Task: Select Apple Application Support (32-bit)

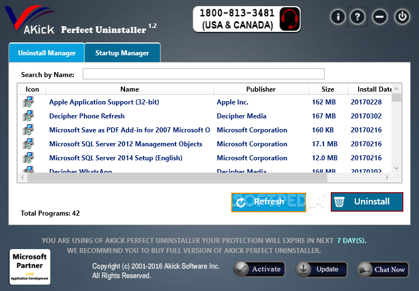Action: [104, 102]
